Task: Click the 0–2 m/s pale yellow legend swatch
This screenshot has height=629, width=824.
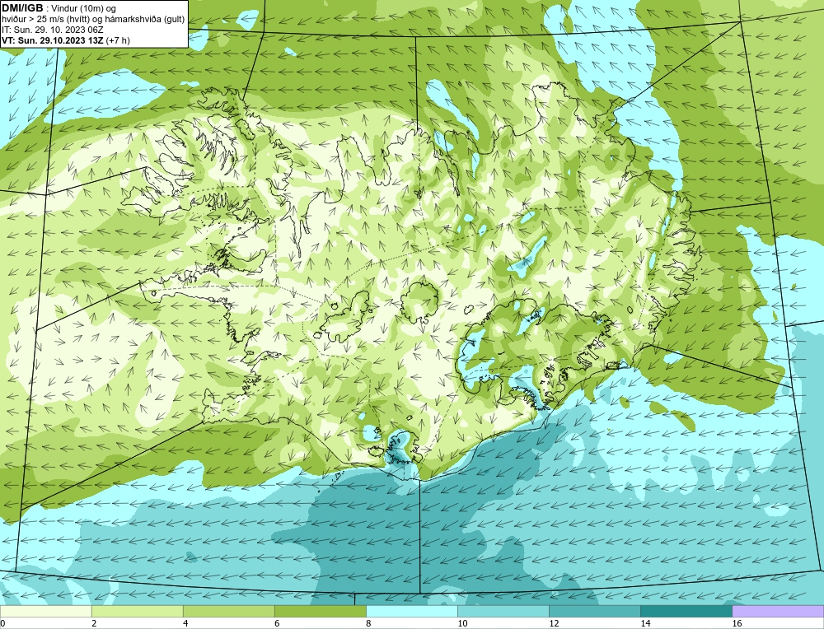Action: click(45, 611)
